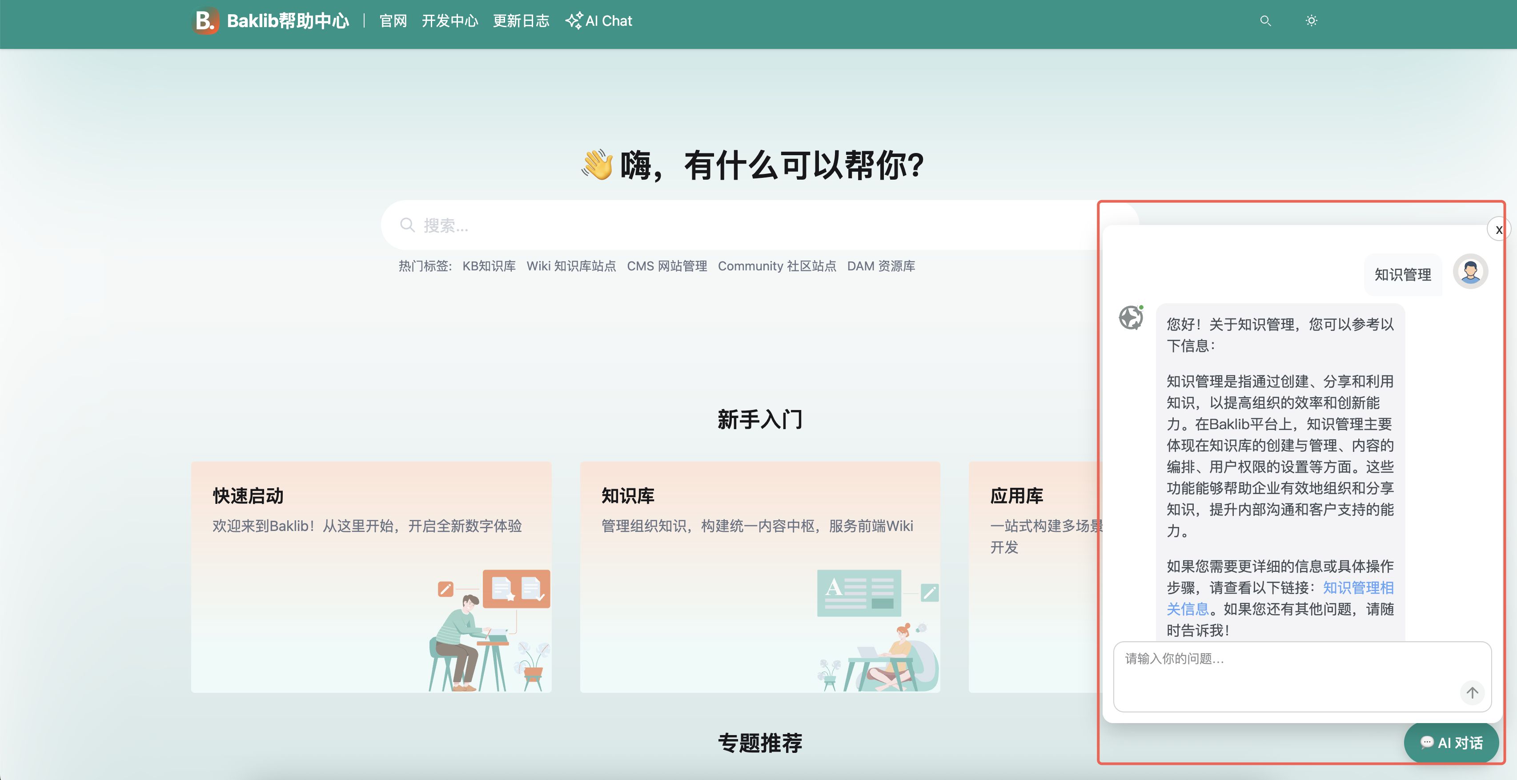Open the 官网 navigation link
Image resolution: width=1517 pixels, height=780 pixels.
point(393,20)
